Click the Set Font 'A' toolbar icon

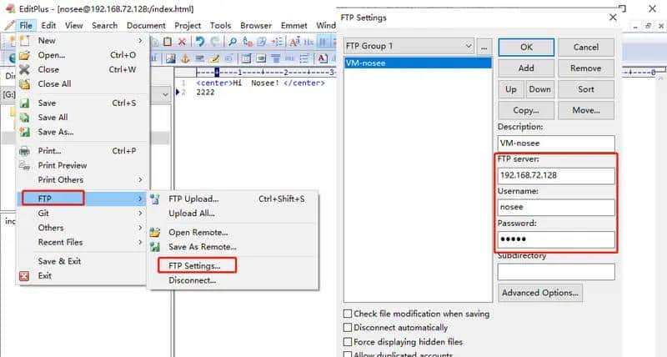pyautogui.click(x=294, y=41)
